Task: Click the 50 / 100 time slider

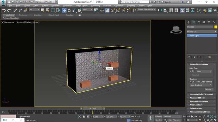Action: (x=93, y=108)
